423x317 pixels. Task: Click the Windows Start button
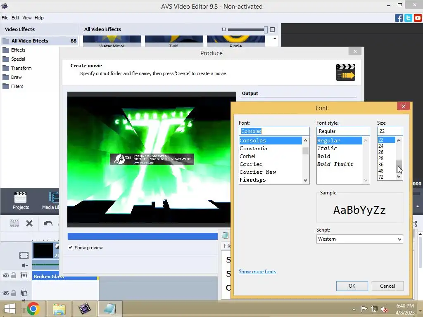(10, 309)
